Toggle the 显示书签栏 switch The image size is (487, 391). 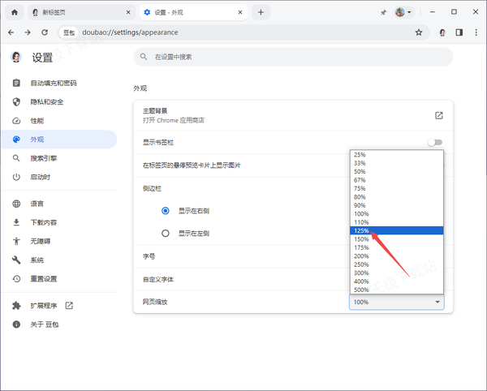coord(436,142)
